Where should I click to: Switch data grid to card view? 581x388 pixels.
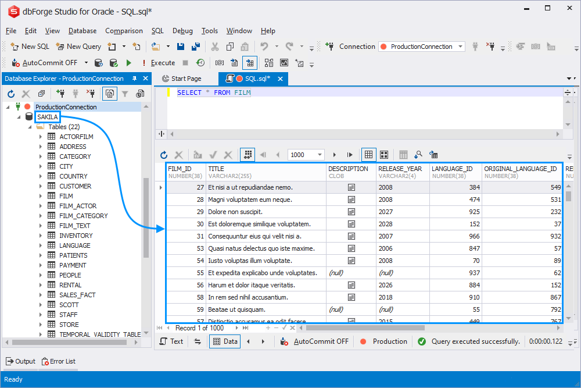click(x=384, y=154)
